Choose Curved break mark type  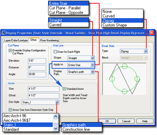[x=122, y=16]
